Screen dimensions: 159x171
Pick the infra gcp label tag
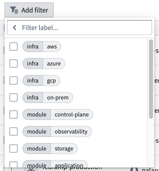click(x=41, y=80)
